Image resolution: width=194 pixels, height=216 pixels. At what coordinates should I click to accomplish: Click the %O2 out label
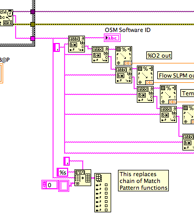(x=159, y=56)
